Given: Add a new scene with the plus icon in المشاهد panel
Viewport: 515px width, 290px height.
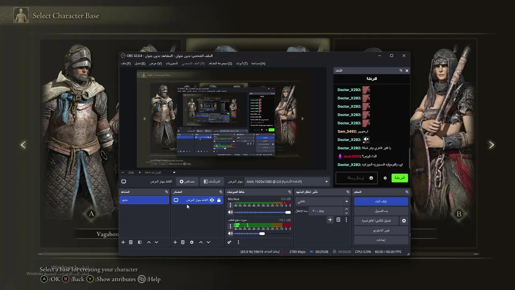Looking at the screenshot, I should [123, 242].
